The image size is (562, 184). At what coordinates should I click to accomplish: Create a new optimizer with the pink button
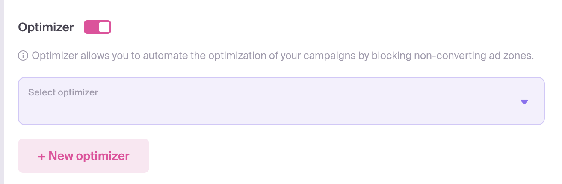click(83, 156)
